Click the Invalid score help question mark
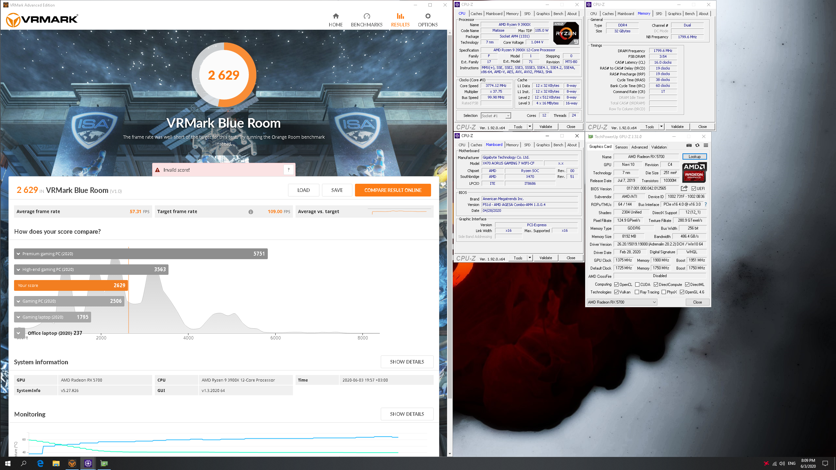Viewport: 836px width, 470px height. tap(289, 170)
